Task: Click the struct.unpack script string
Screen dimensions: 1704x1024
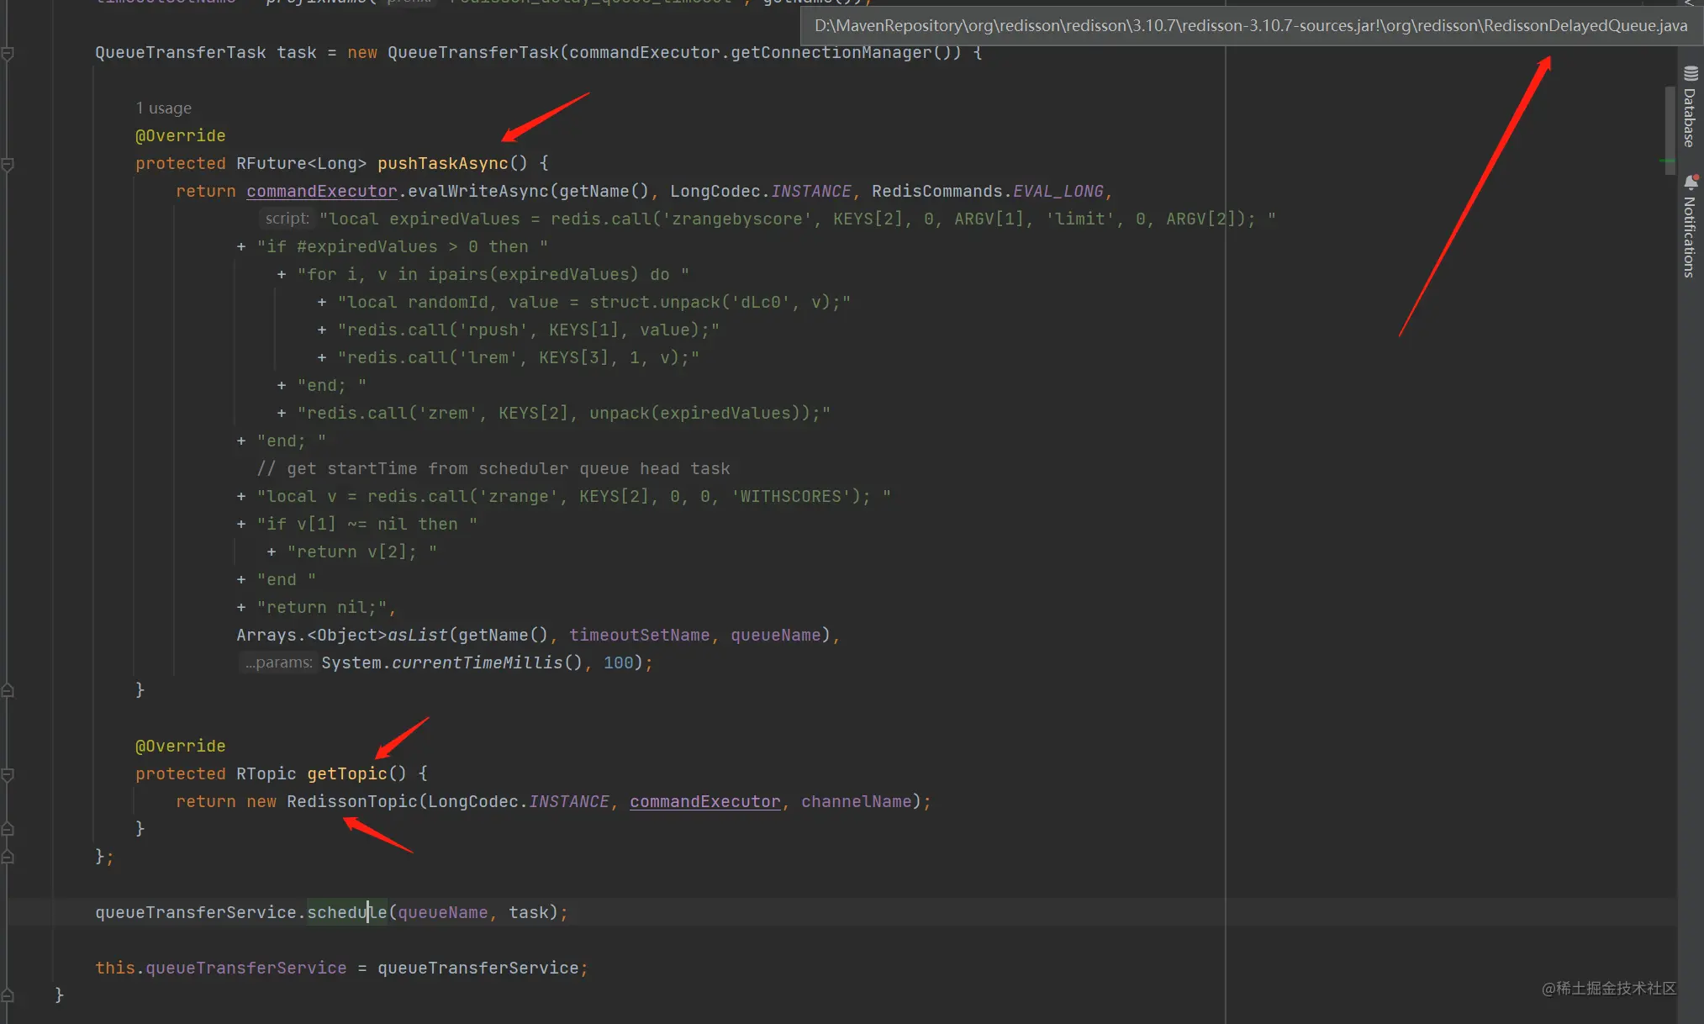Action: coord(593,302)
